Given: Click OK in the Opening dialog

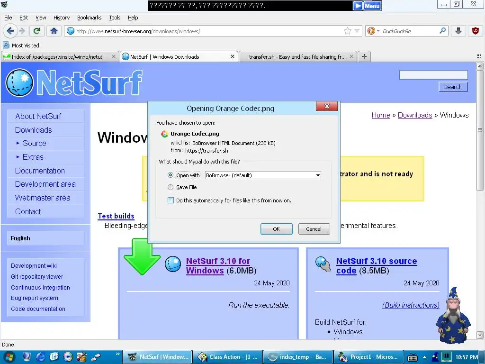Looking at the screenshot, I should [276, 229].
